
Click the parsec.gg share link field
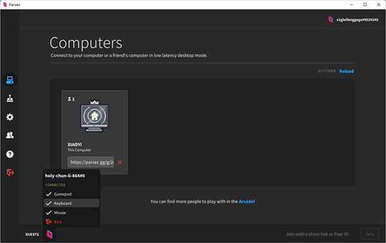(x=91, y=162)
